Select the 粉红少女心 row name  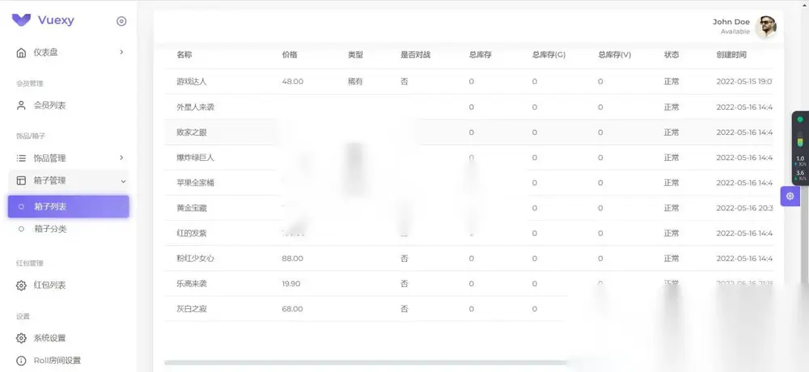[x=195, y=259]
